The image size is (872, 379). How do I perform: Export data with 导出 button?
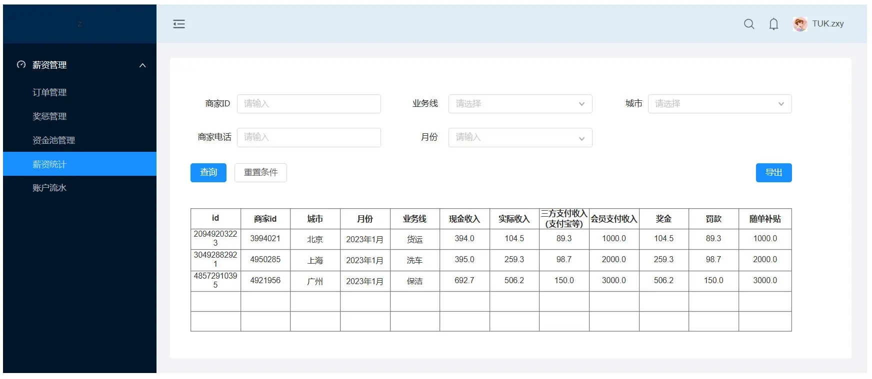click(773, 173)
